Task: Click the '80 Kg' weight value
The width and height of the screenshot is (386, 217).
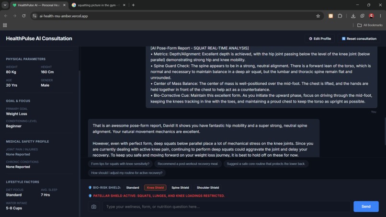Action: pos(11,72)
